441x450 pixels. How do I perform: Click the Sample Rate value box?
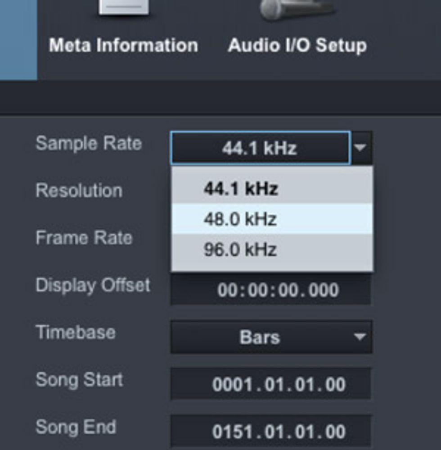[x=260, y=148]
